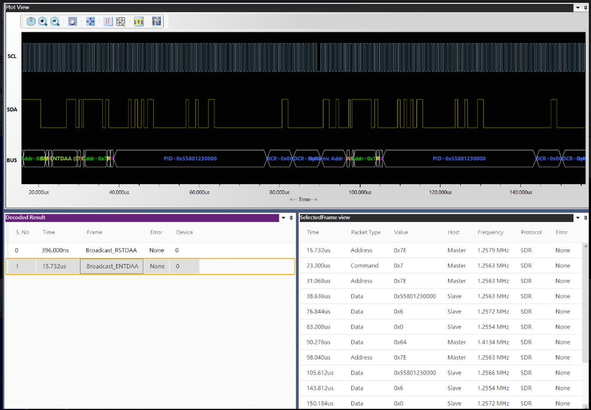Click the Time column header in Decoded Result
This screenshot has height=410, width=591.
49,232
